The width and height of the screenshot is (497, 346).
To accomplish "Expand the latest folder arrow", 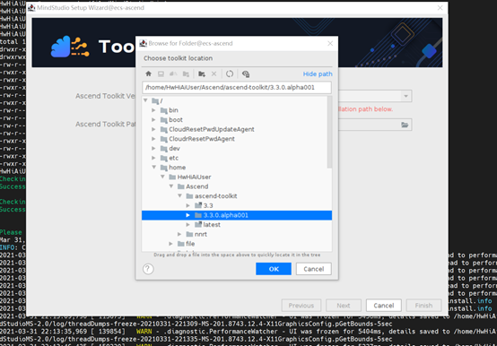I will [x=188, y=224].
